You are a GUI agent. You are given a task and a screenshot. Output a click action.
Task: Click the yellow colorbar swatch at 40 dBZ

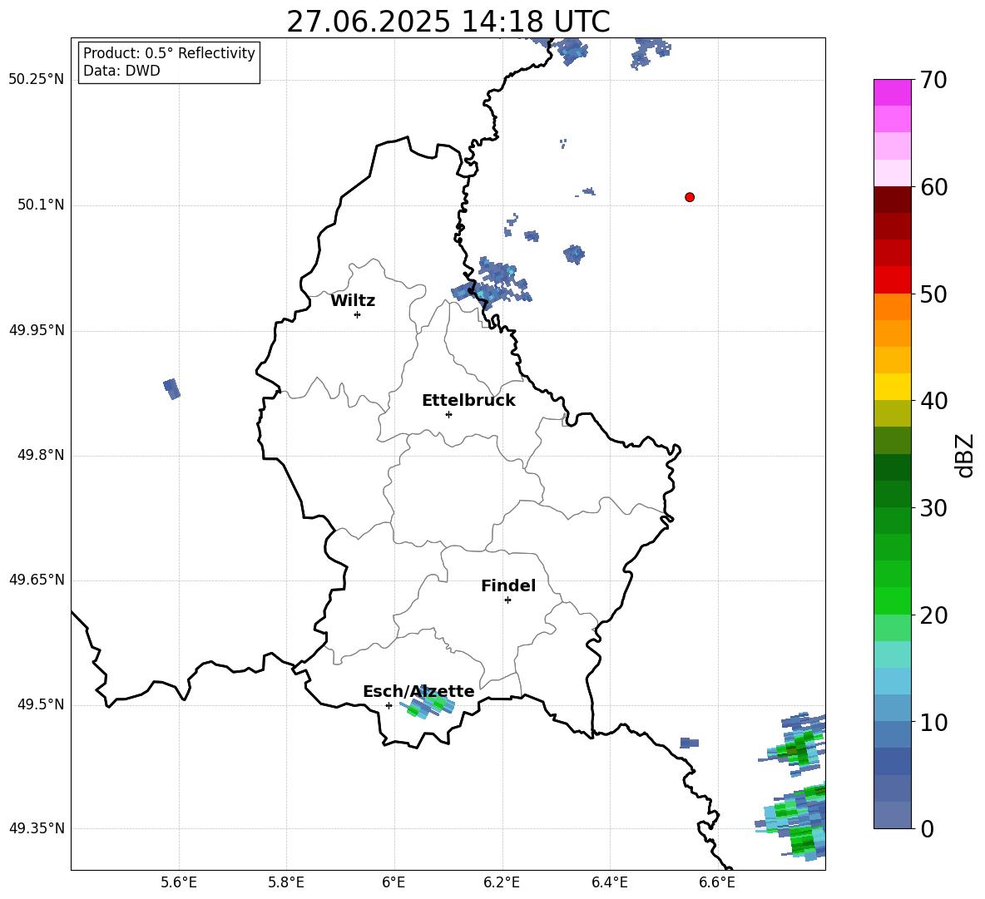[892, 387]
